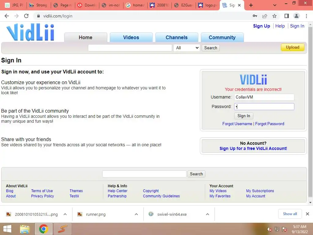
Task: Reload the page with the refresh icon
Action: (26, 16)
